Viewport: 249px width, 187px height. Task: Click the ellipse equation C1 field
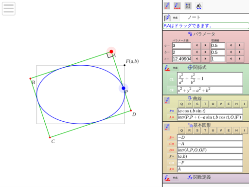coord(210,79)
